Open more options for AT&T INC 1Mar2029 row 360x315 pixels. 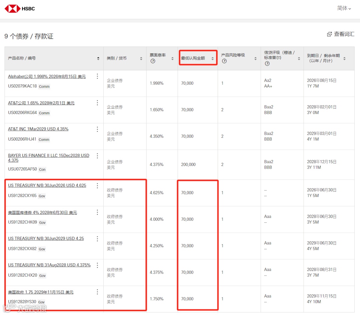click(x=97, y=129)
